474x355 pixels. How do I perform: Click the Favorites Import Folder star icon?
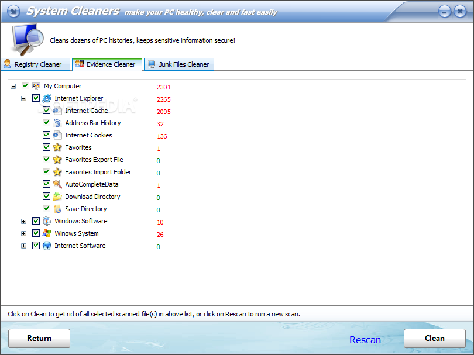pos(57,172)
